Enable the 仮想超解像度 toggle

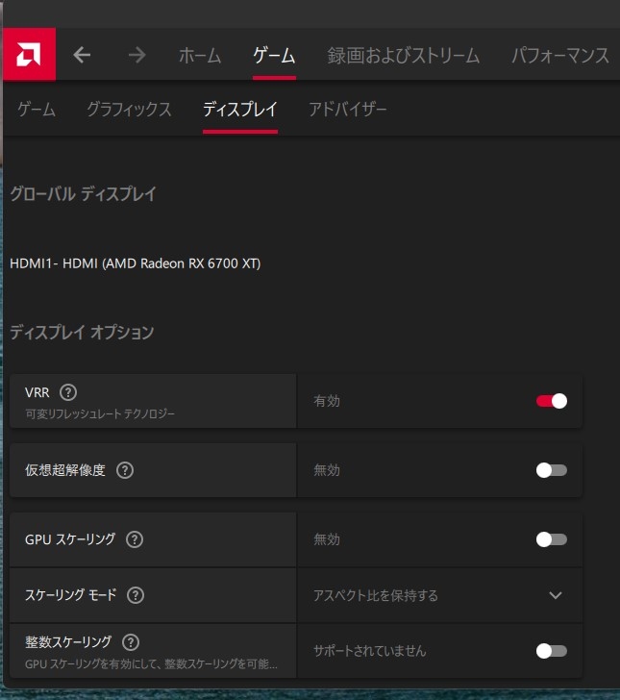click(552, 470)
